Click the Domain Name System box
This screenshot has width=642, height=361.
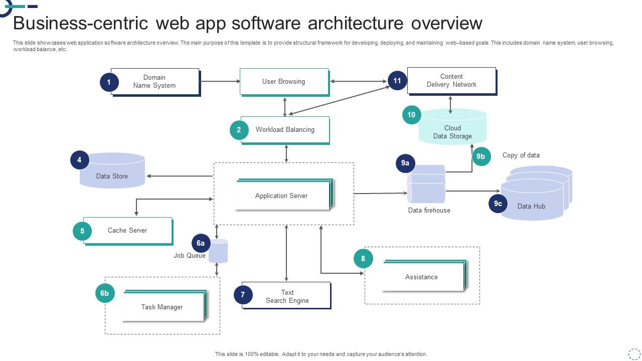pos(154,81)
